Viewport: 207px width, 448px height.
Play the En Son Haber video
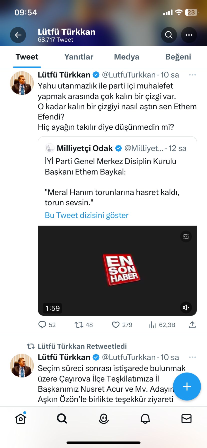[x=117, y=270]
